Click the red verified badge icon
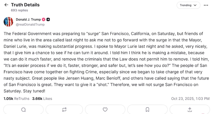The width and height of the screenshot is (213, 114). point(44,19)
